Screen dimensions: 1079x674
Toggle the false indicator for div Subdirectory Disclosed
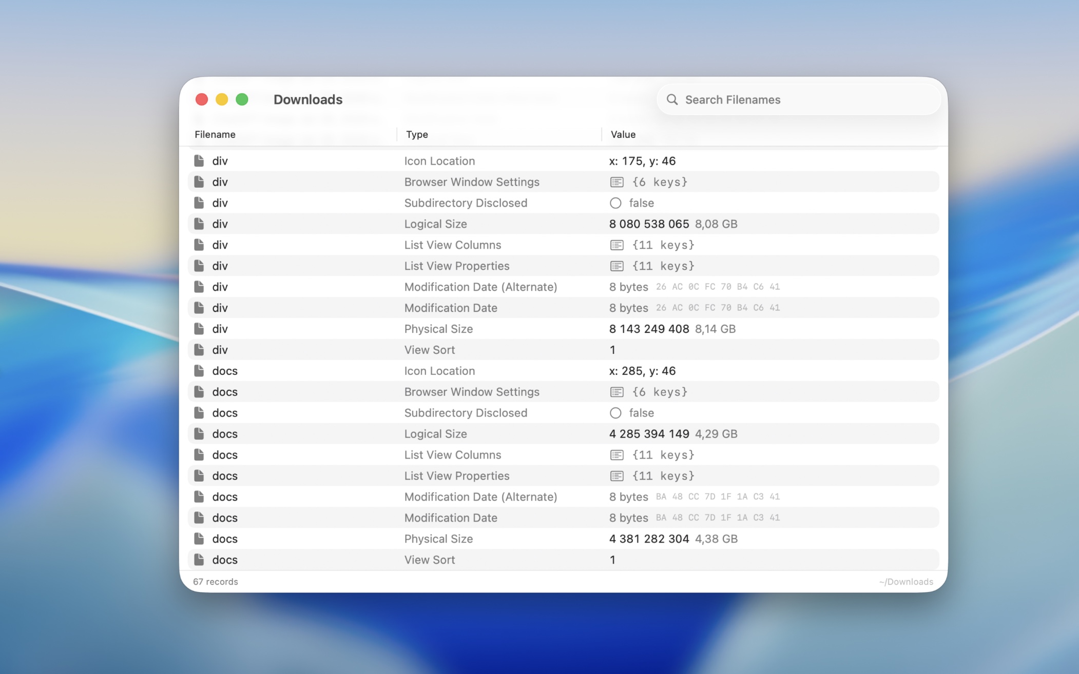[616, 203]
